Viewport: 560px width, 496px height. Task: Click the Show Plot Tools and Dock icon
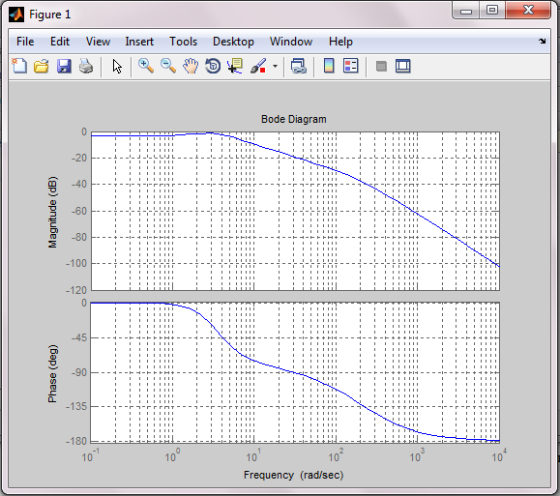point(403,66)
